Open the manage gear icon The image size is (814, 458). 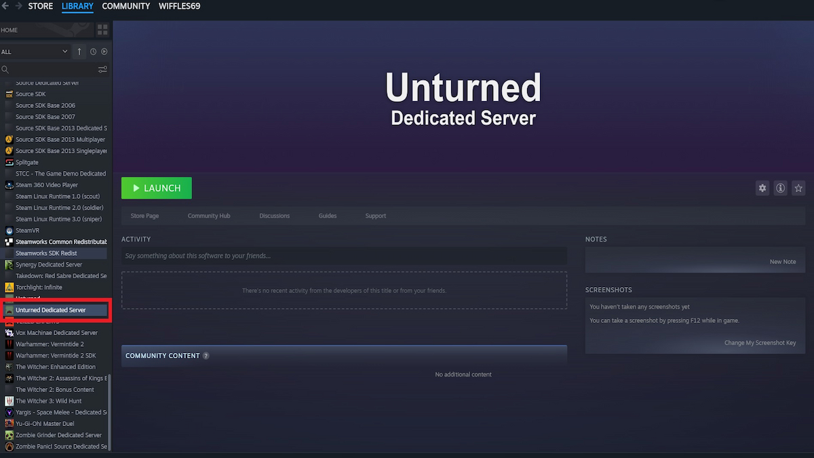762,188
